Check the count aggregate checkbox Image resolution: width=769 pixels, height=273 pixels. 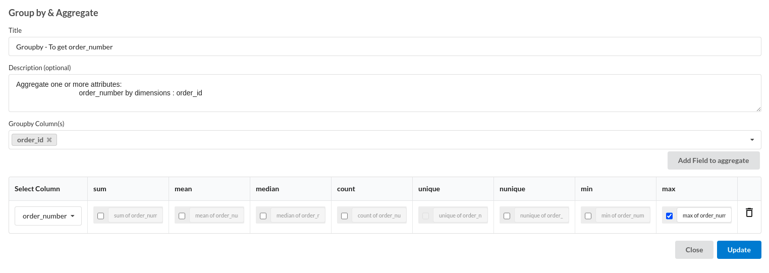[345, 216]
